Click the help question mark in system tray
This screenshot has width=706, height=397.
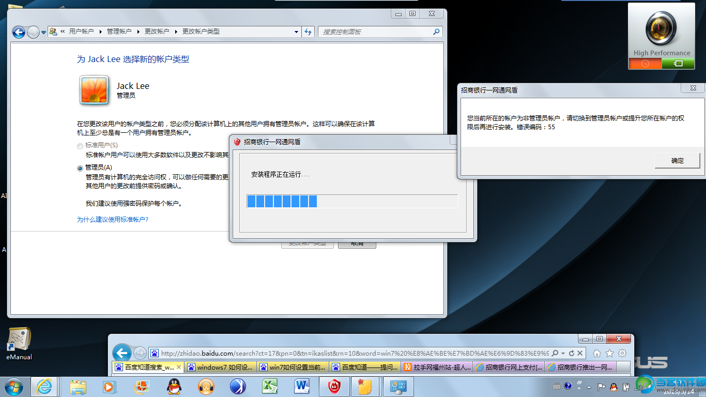568,386
